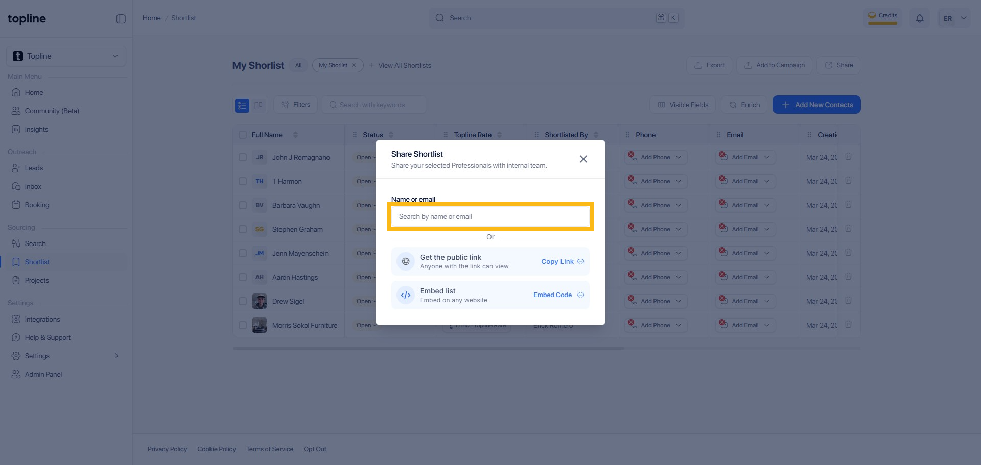
Task: Select Jenn Mayenschein's checkbox
Action: [x=243, y=254]
